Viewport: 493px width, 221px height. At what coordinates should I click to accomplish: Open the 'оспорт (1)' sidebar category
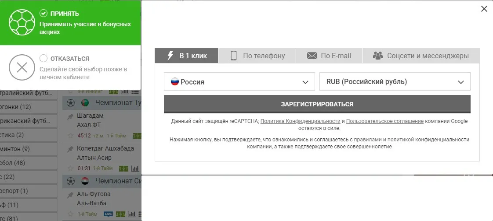click(x=29, y=191)
